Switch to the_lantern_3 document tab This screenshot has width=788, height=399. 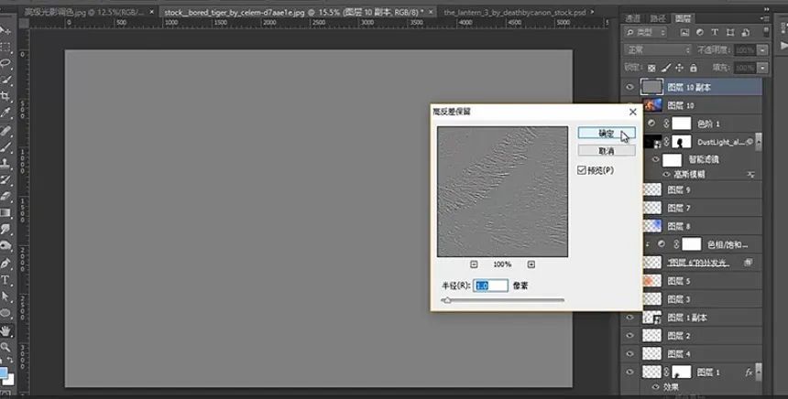pos(511,14)
